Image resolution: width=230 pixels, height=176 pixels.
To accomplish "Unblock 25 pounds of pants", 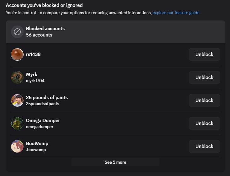I will 204,100.
